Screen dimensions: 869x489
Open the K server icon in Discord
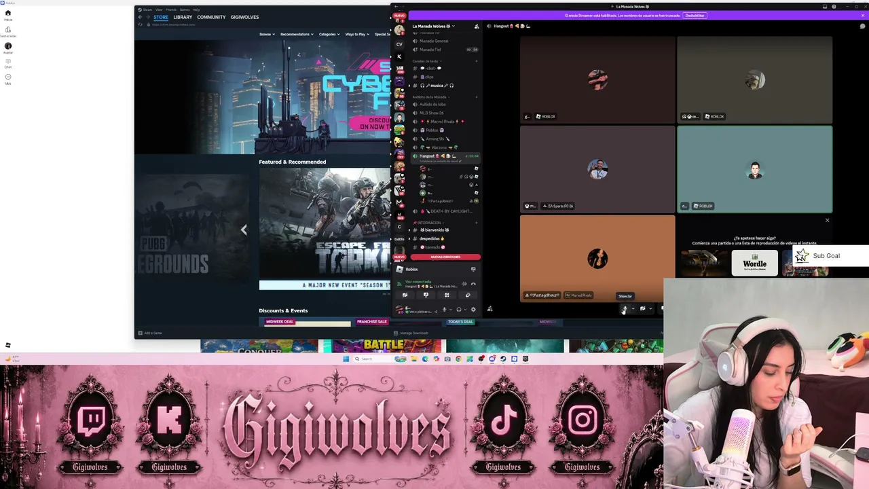click(x=399, y=56)
